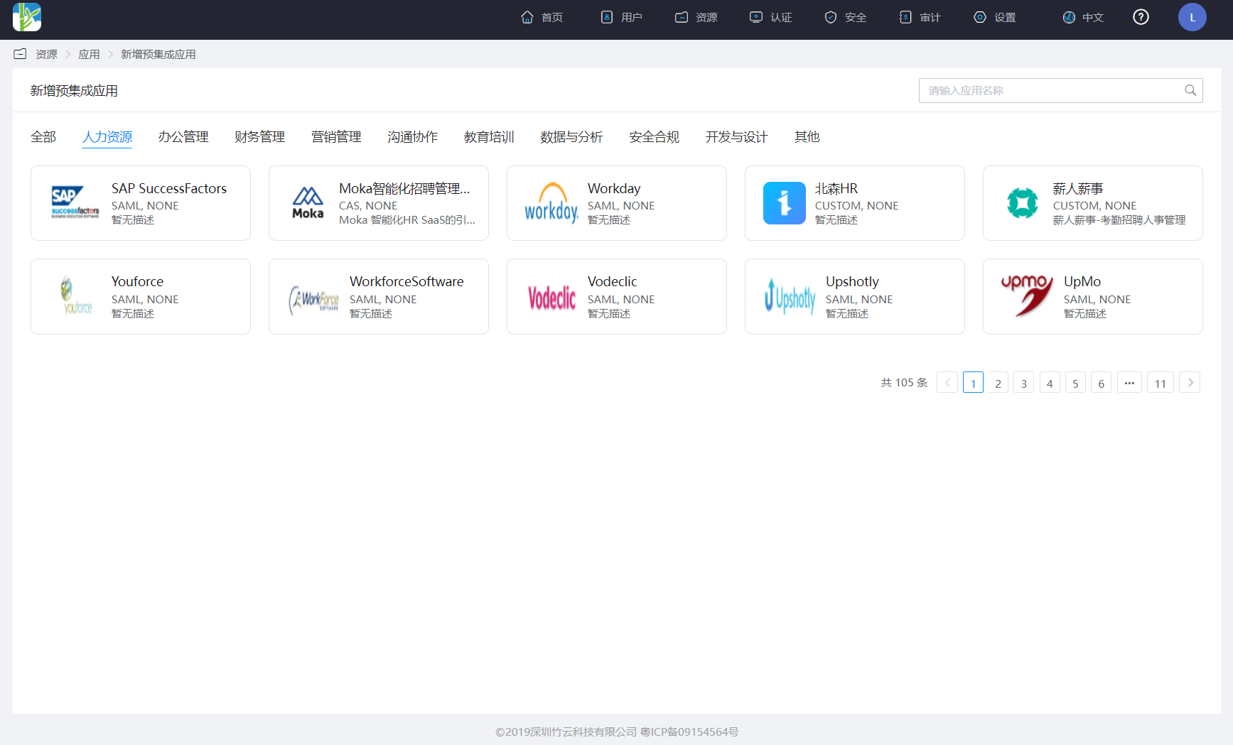Click the resource icon beside 资源 in header
The width and height of the screenshot is (1233, 745).
click(682, 17)
